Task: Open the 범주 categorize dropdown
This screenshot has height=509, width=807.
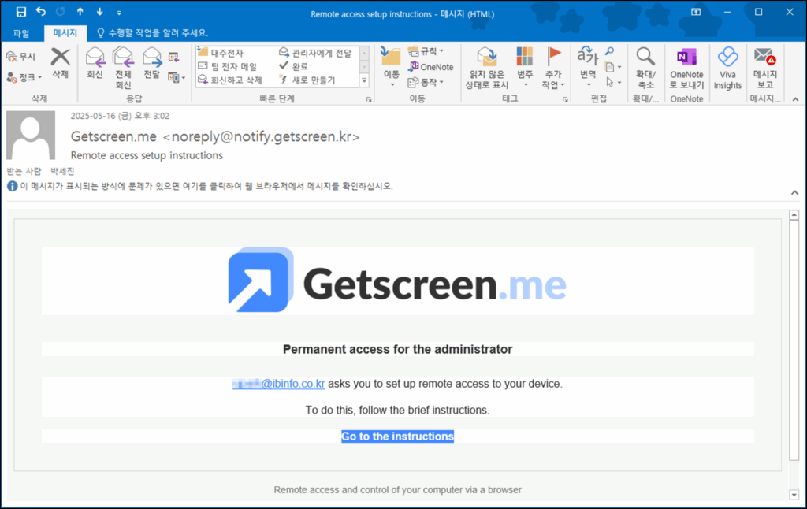Action: pos(525,67)
